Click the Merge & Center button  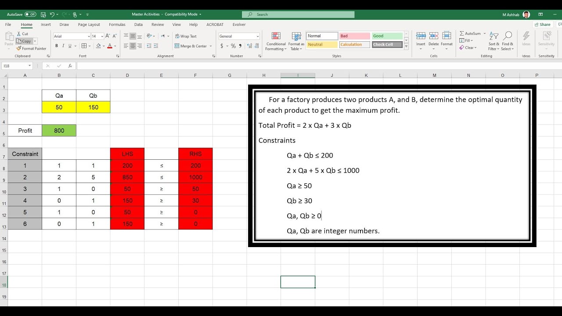pos(191,46)
